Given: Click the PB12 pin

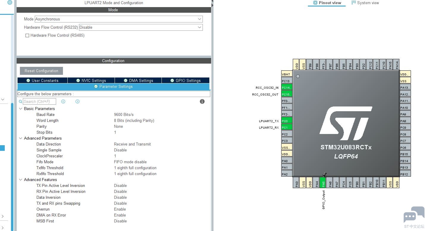Looking at the screenshot, I should [405, 174].
